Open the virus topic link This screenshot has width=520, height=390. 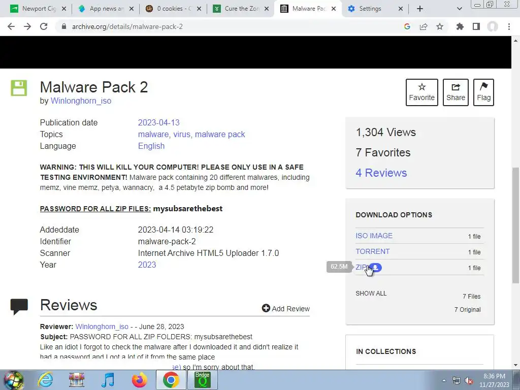coord(182,134)
